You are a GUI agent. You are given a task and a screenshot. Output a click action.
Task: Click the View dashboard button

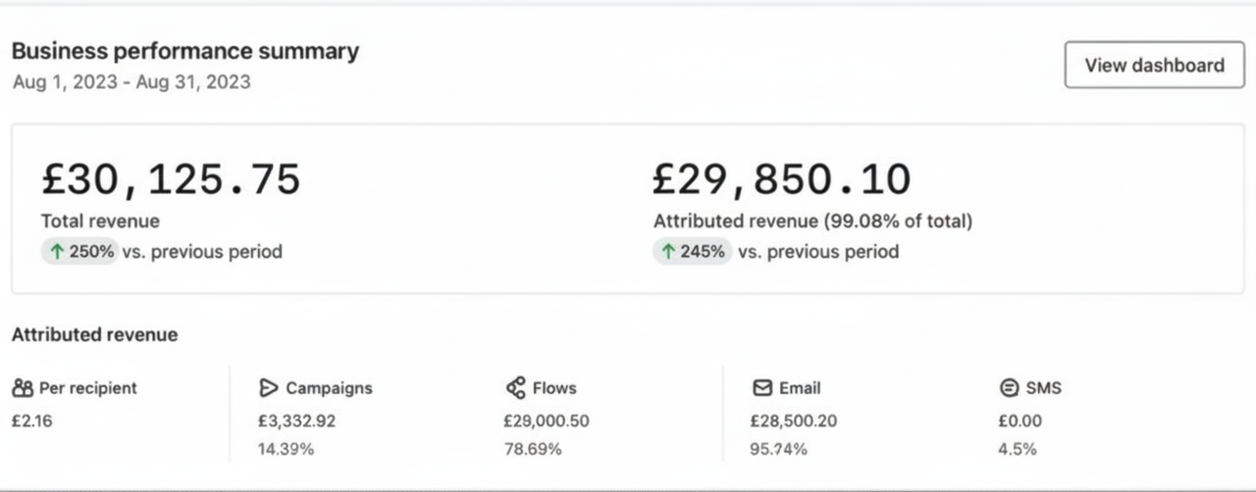[x=1154, y=66]
